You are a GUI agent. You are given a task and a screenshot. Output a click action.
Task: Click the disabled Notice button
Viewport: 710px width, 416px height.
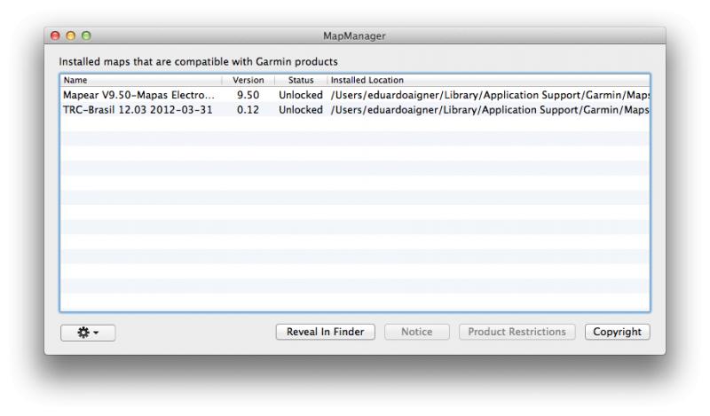(416, 332)
